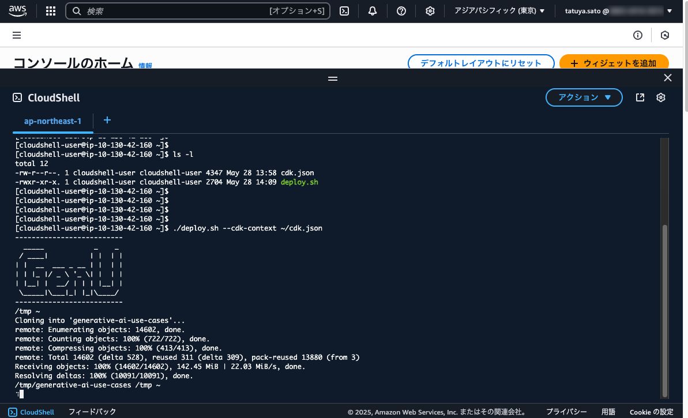
Task: Click the "total 12" output line
Action: tap(32, 164)
